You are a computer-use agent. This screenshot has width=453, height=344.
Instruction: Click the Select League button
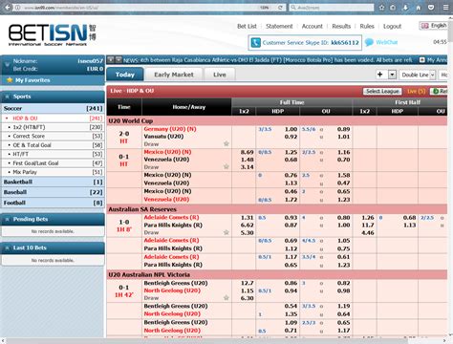pyautogui.click(x=382, y=92)
